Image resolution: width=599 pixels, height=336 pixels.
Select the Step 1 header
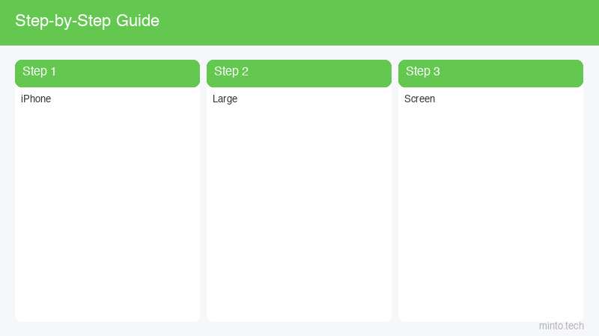point(107,73)
